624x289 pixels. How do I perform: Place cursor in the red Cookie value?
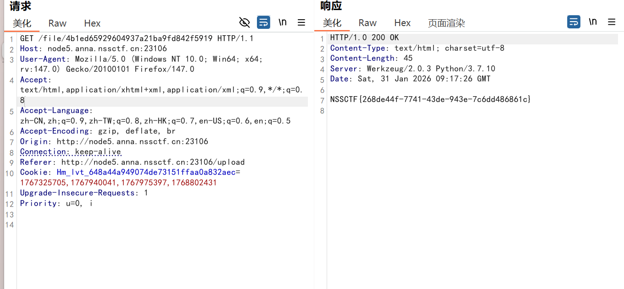(118, 183)
